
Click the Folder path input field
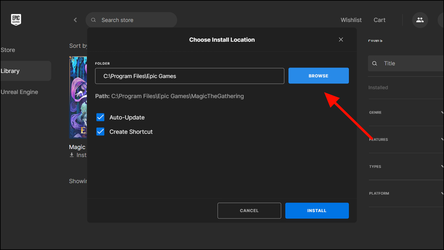click(190, 76)
